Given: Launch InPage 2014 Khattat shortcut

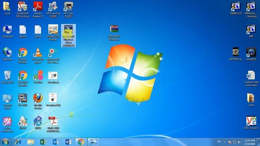Looking at the screenshot, I should pyautogui.click(x=53, y=32).
